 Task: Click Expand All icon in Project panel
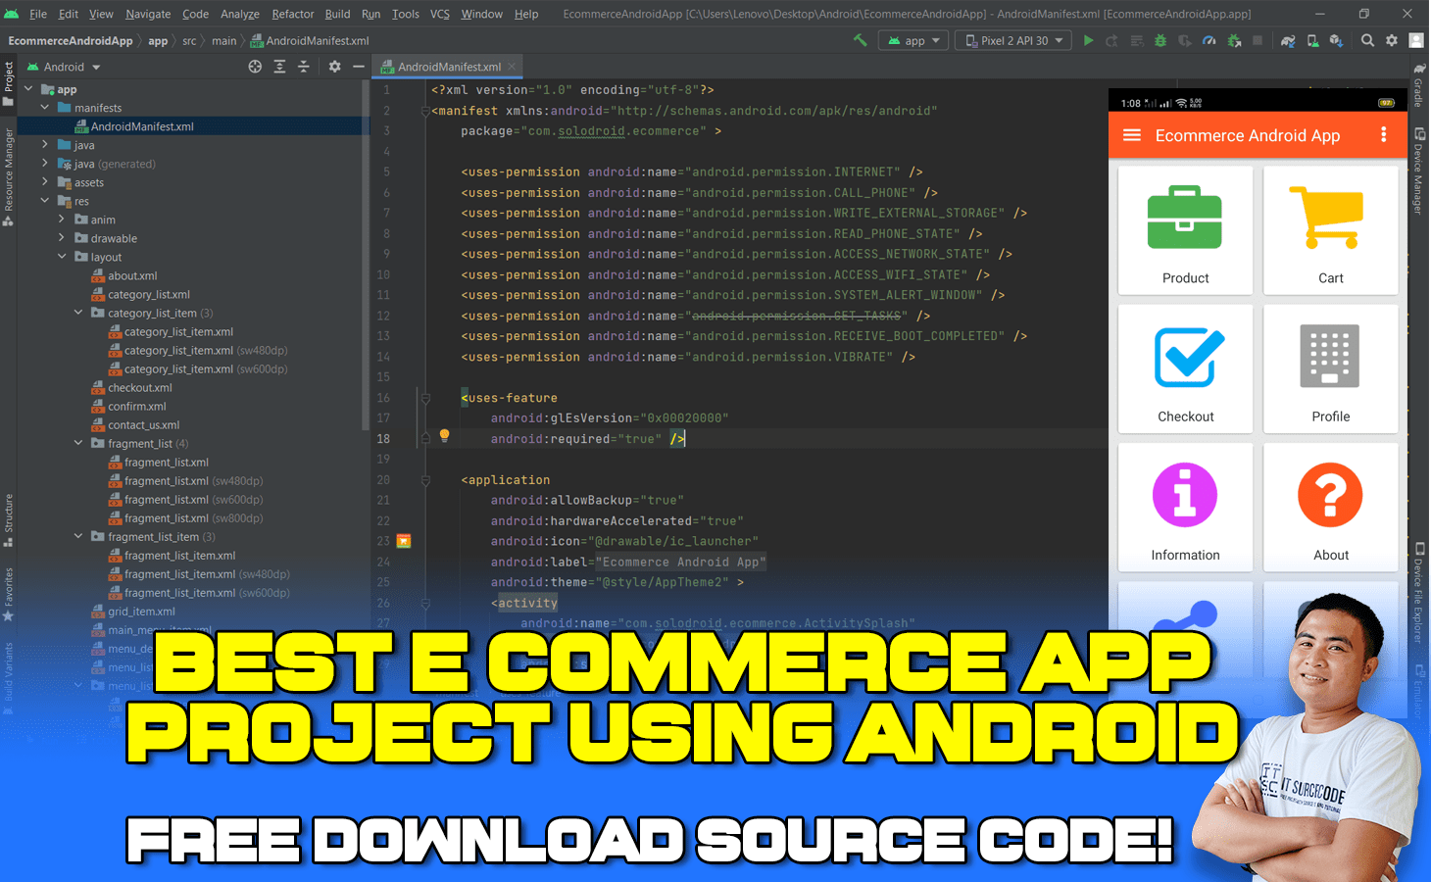279,67
